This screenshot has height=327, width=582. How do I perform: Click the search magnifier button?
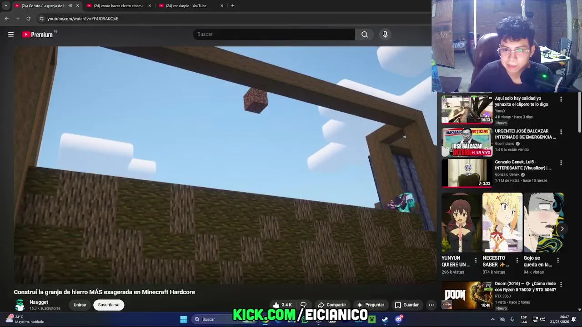[365, 34]
